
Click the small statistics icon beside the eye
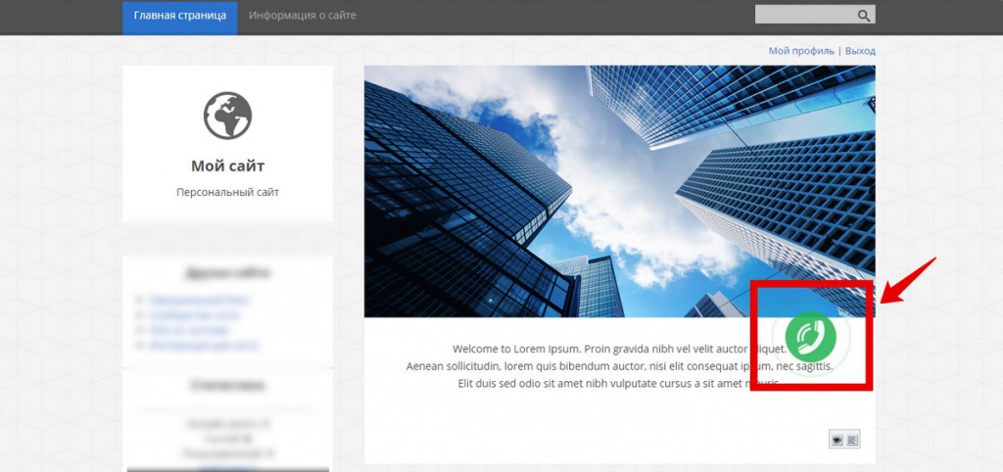click(852, 440)
